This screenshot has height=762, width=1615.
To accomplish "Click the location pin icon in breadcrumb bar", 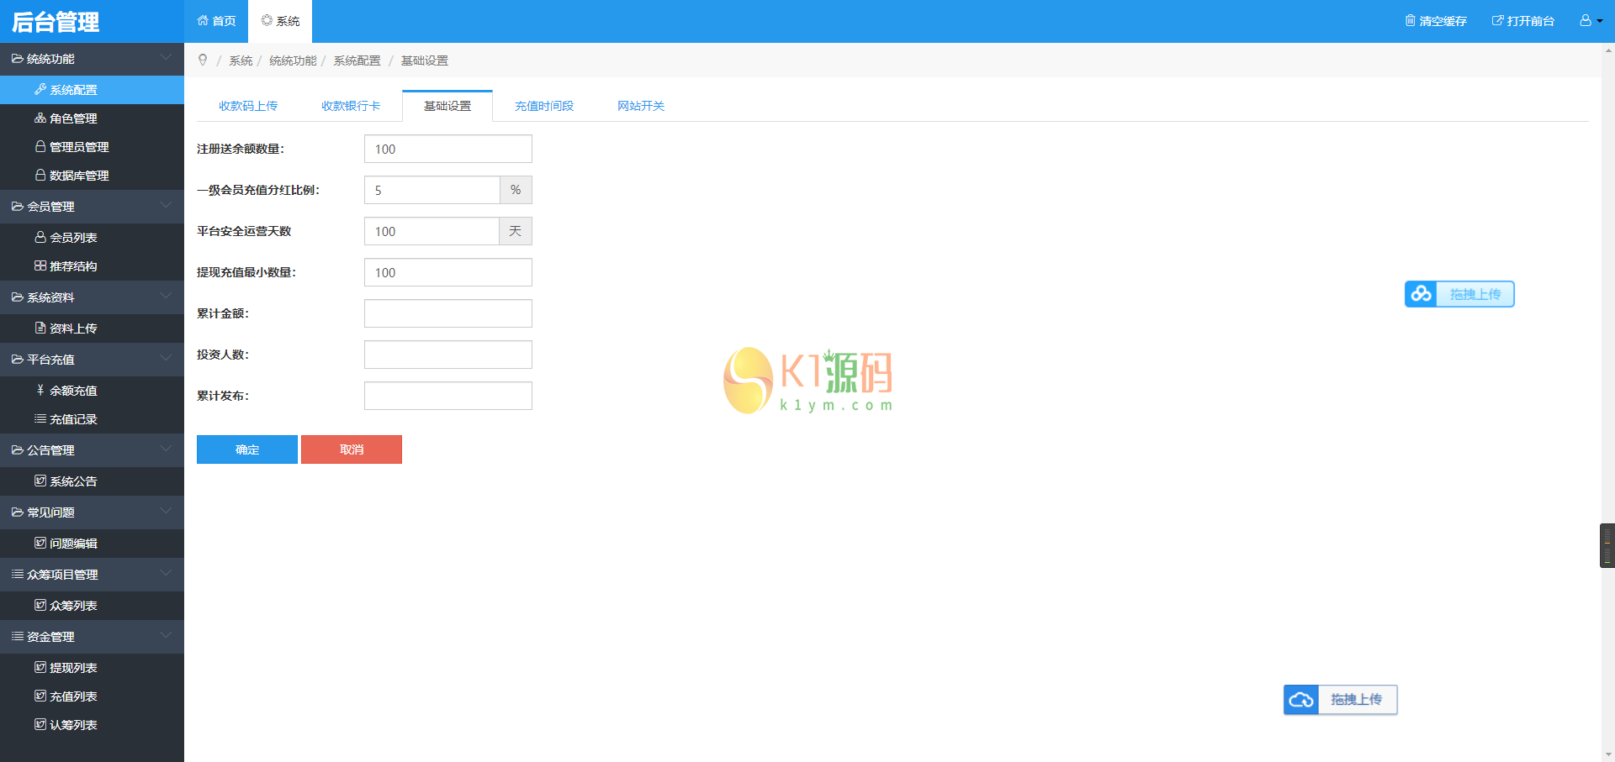I will [x=203, y=60].
